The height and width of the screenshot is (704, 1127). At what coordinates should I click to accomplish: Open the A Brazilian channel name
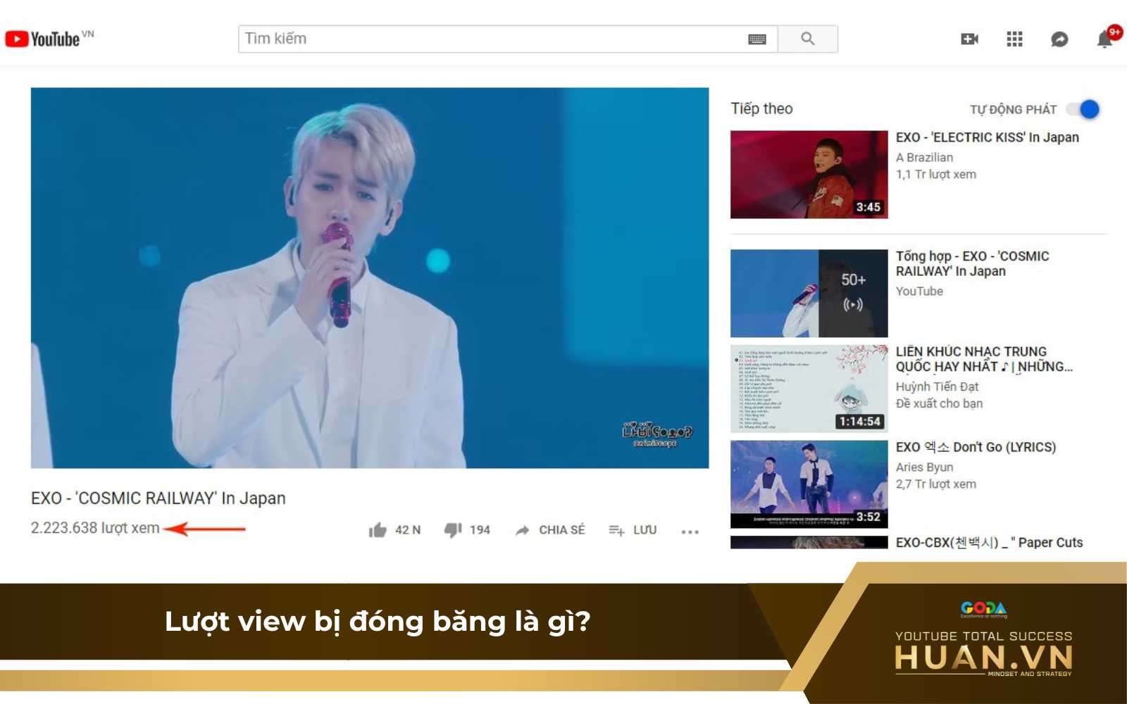pos(925,157)
